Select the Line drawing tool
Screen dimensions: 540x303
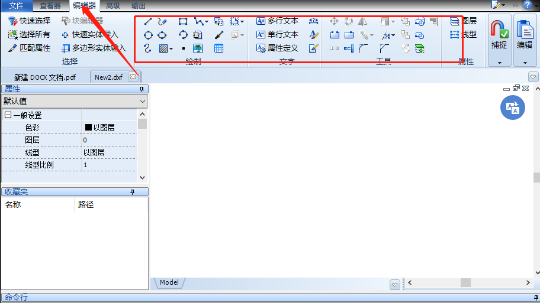pos(149,21)
